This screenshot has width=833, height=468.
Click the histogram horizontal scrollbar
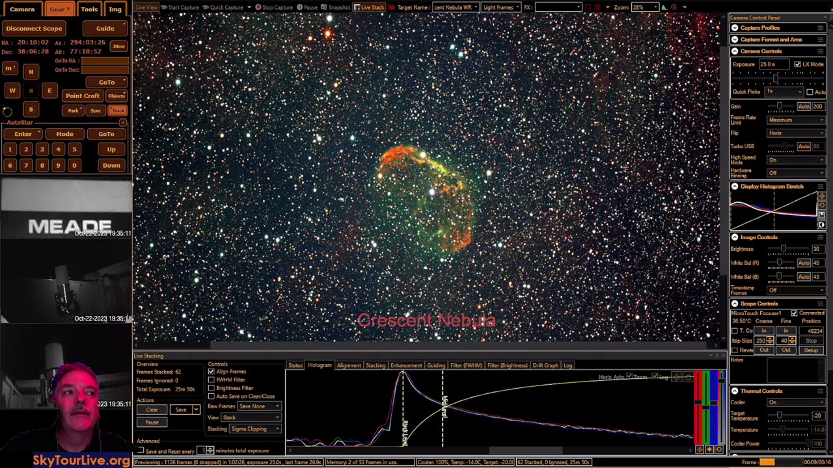[x=526, y=450]
